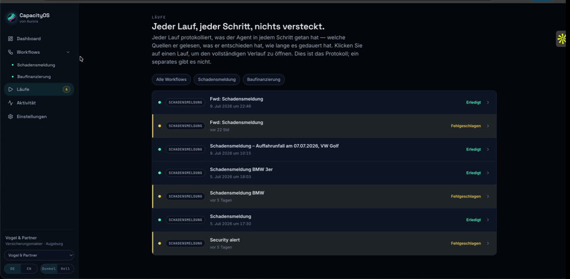Filter runs by Baufinanzierung tab

pos(264,79)
